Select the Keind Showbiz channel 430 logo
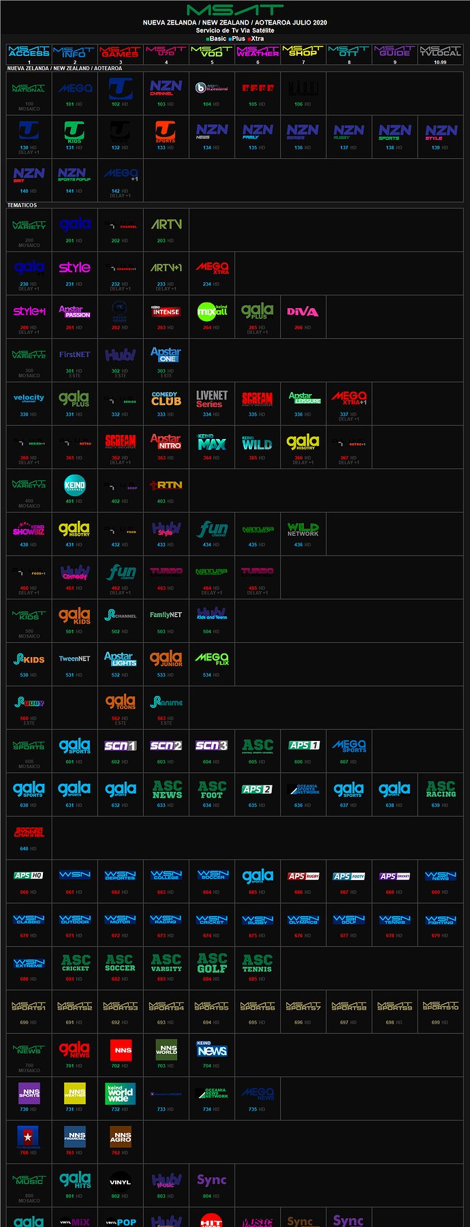The width and height of the screenshot is (470, 1227). 29,529
